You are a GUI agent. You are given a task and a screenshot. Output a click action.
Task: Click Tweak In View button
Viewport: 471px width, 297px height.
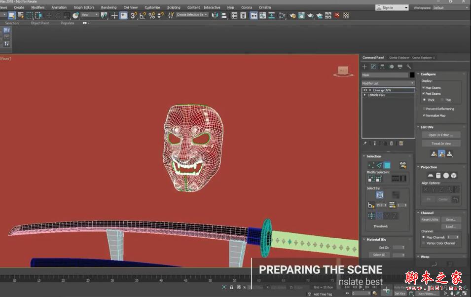[441, 144]
